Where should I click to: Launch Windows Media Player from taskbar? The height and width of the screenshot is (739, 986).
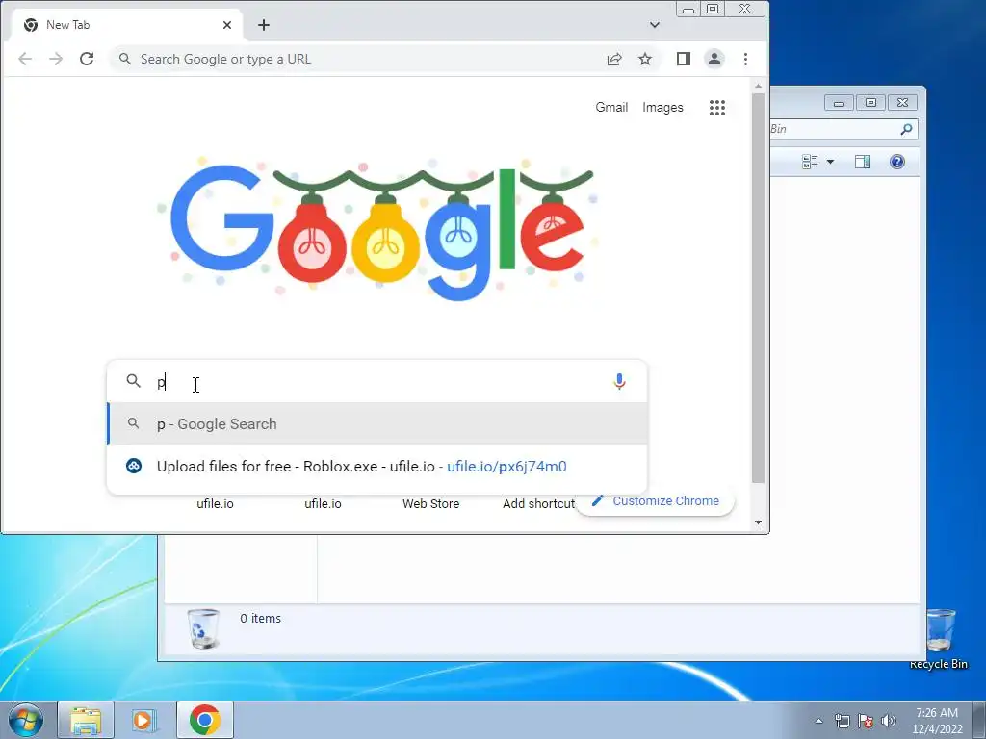point(145,720)
